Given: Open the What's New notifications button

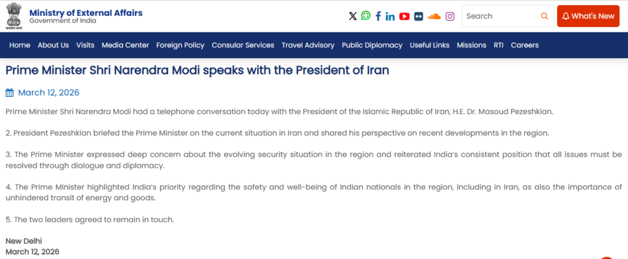Looking at the screenshot, I should 588,17.
